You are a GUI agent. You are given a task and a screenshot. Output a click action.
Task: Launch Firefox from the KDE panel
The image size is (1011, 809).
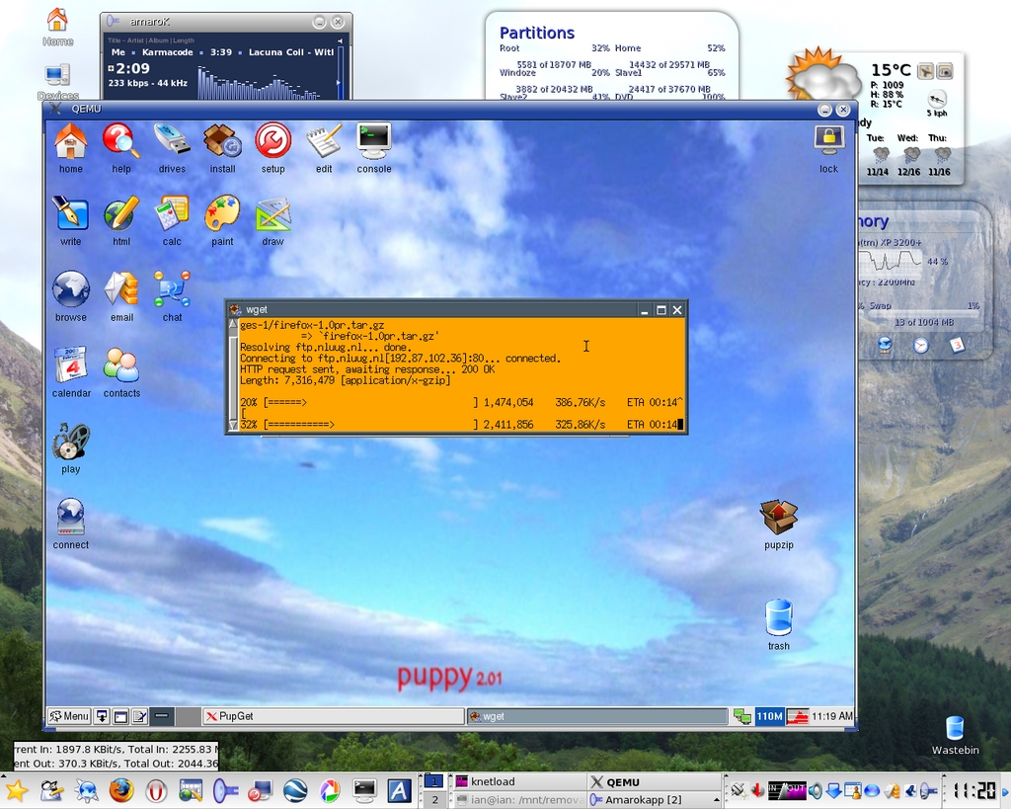click(120, 790)
